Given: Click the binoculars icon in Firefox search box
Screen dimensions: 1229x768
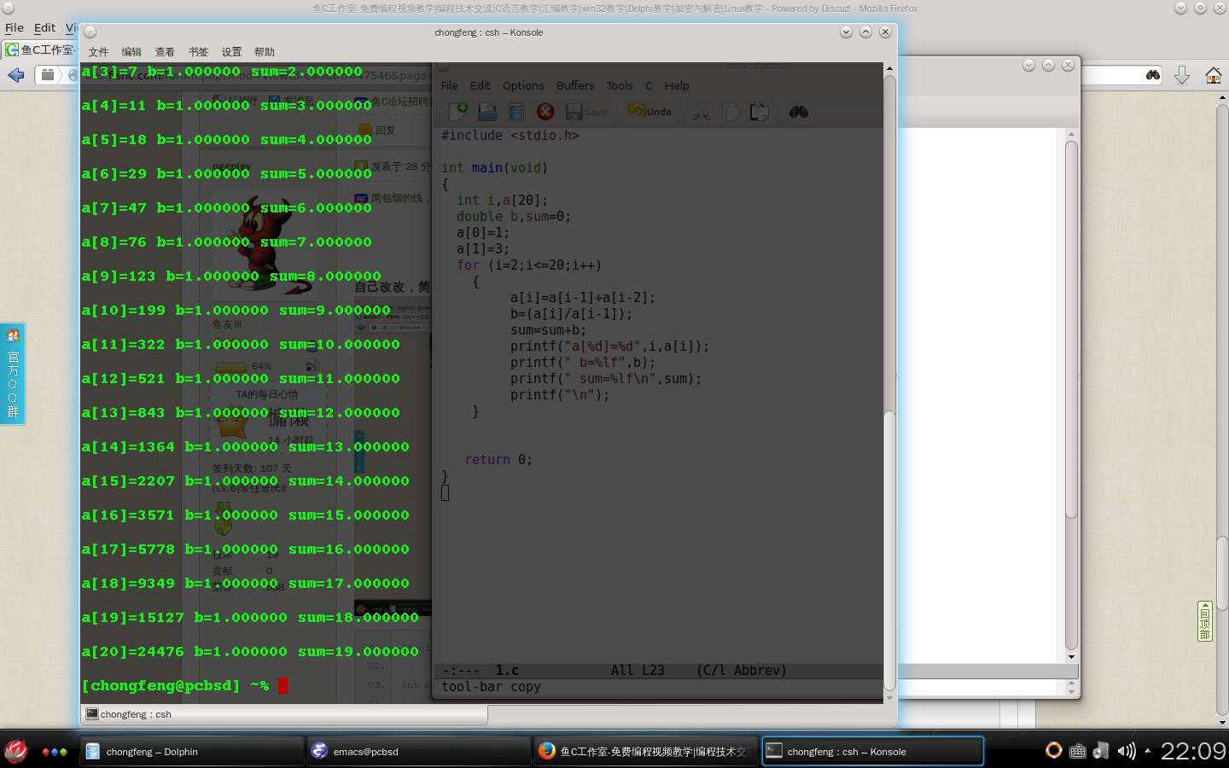Looking at the screenshot, I should pyautogui.click(x=1153, y=75).
